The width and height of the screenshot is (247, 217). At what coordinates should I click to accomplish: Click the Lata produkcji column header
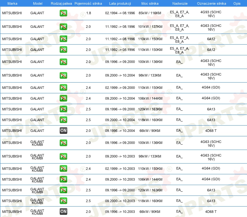point(120,3)
